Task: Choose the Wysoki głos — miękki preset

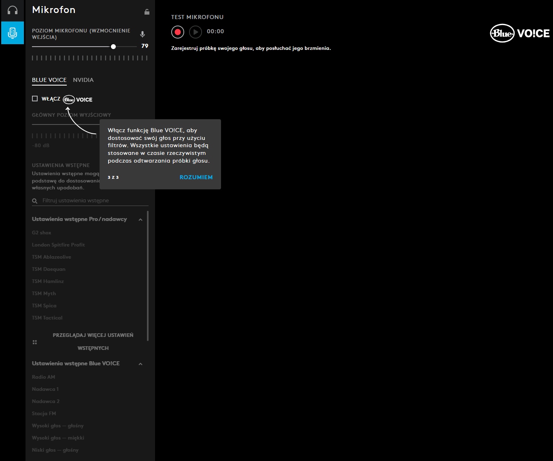Action: coord(58,438)
